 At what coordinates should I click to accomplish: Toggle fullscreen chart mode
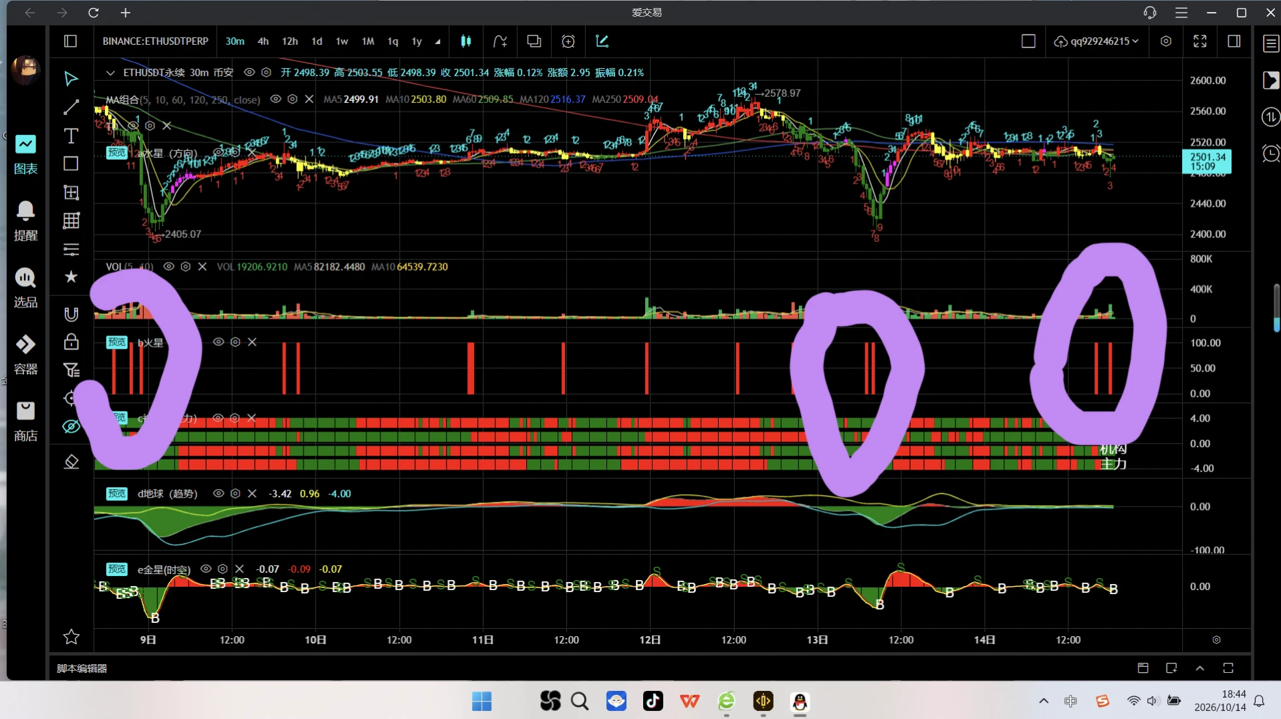(x=1200, y=41)
